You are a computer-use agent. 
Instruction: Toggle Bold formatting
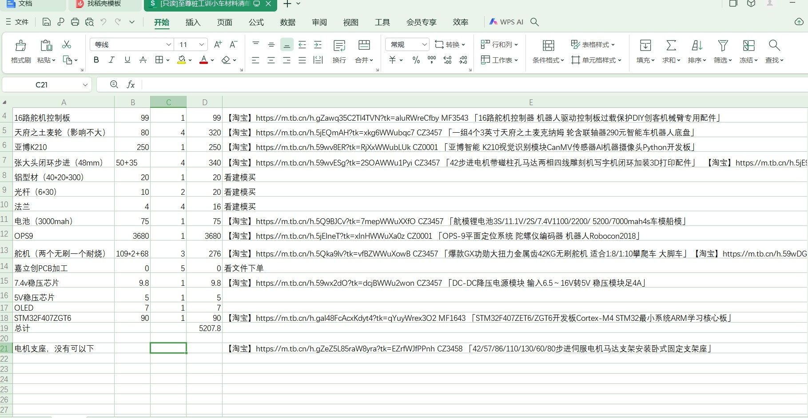click(x=96, y=60)
